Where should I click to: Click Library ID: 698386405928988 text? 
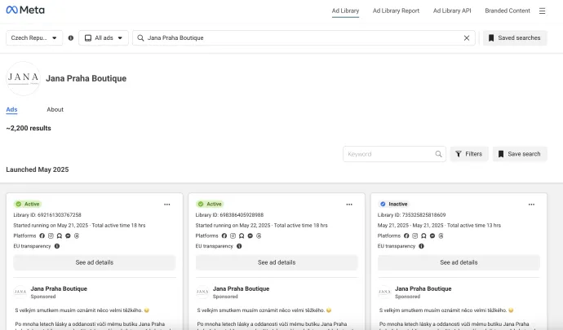(229, 215)
